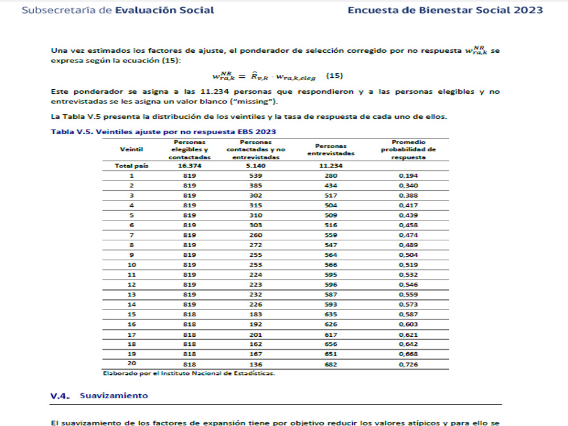Screen dimensions: 568x426
Task: Select equation number (15) beside the formula
Action: [x=335, y=76]
